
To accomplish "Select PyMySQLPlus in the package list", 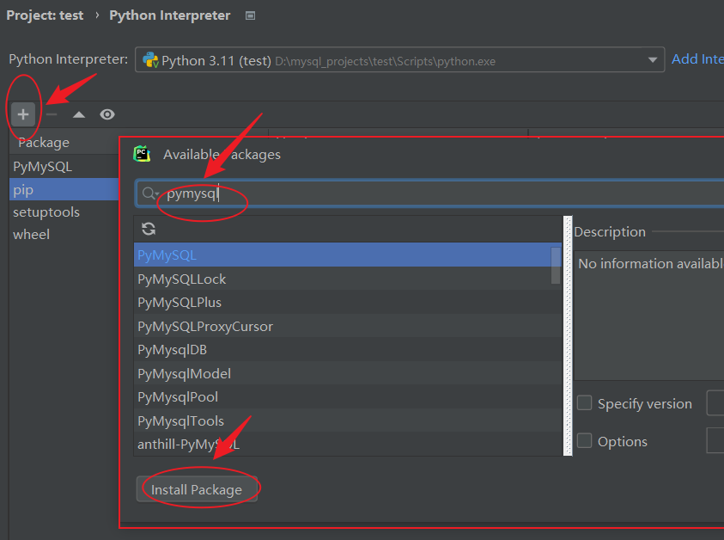I will click(x=348, y=303).
